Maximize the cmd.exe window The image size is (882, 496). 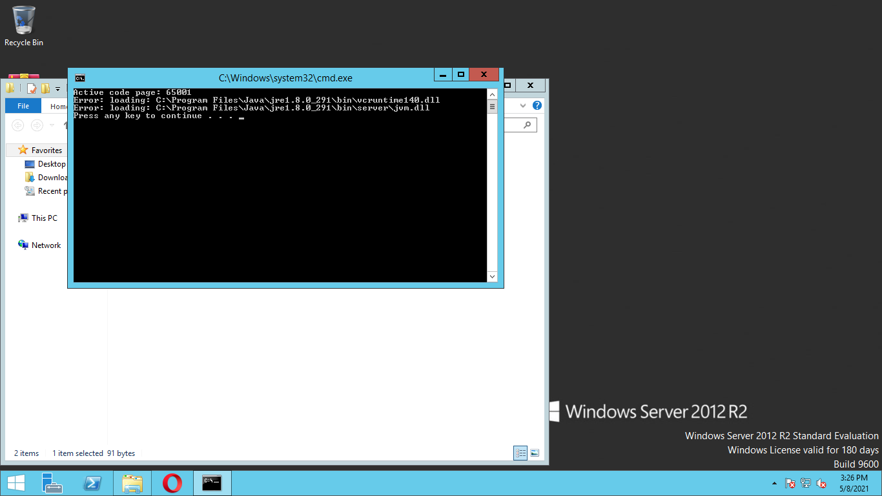click(x=460, y=74)
